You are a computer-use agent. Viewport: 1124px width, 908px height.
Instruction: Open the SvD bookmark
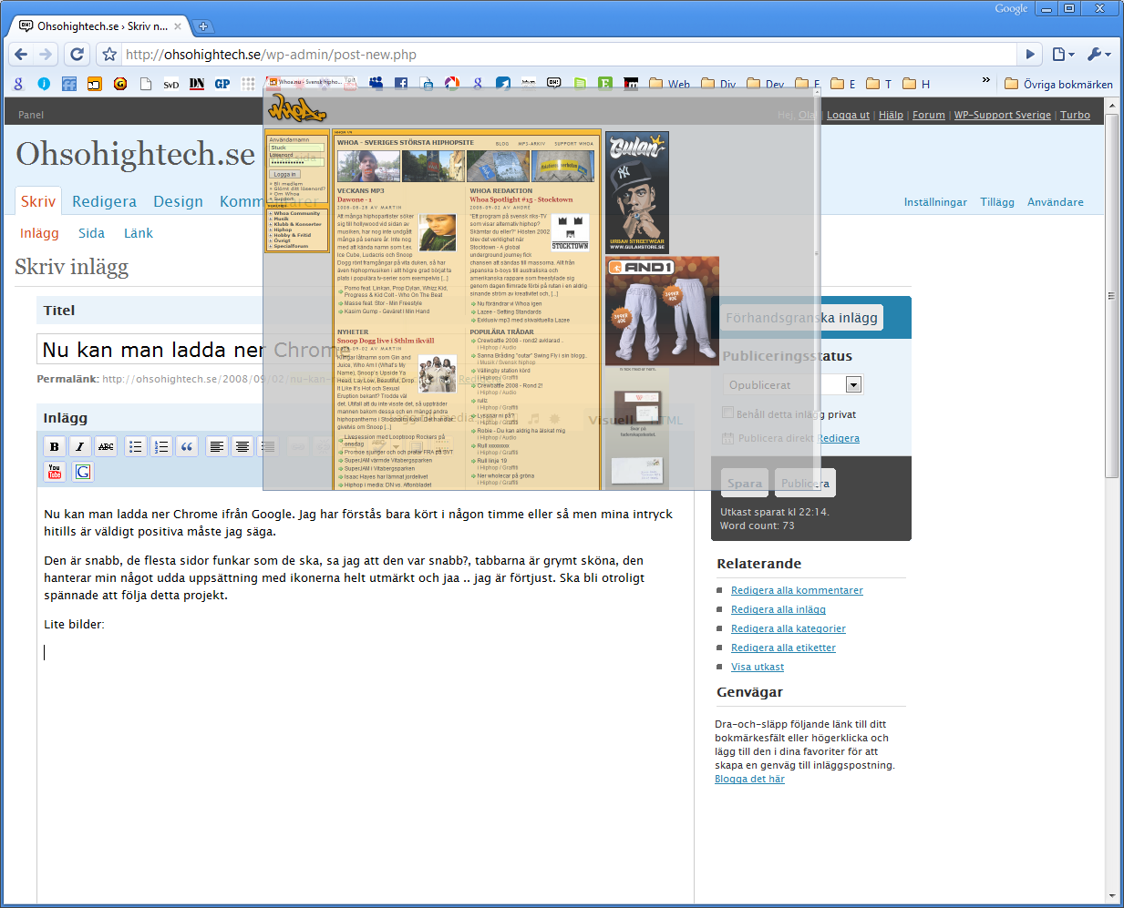coord(171,85)
